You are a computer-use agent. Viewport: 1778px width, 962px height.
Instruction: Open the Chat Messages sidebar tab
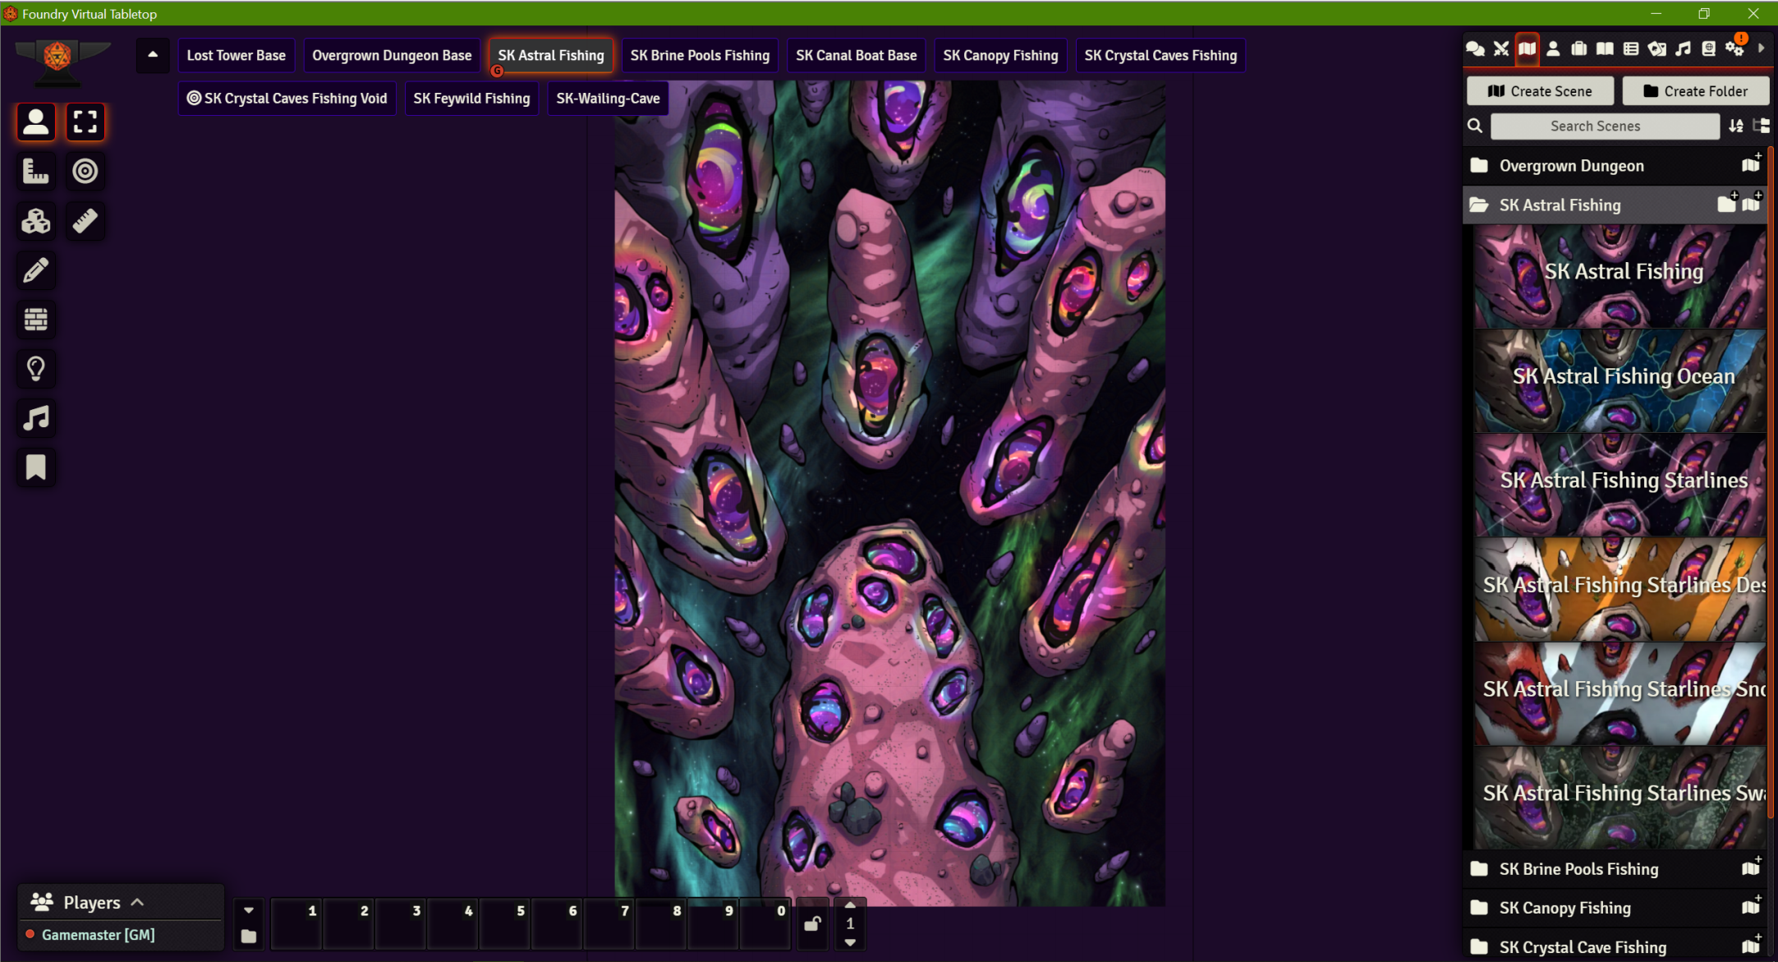coord(1475,48)
